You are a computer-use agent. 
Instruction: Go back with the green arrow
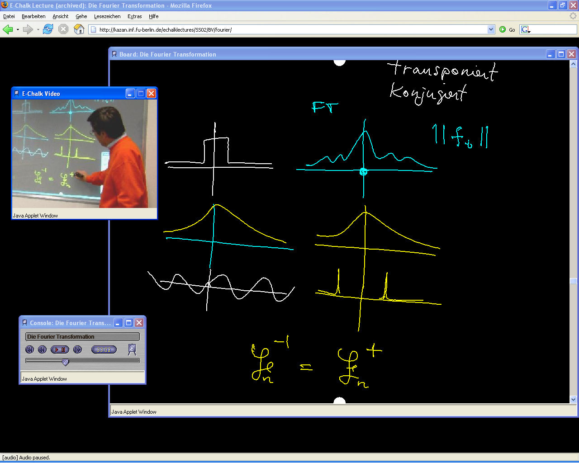8,29
